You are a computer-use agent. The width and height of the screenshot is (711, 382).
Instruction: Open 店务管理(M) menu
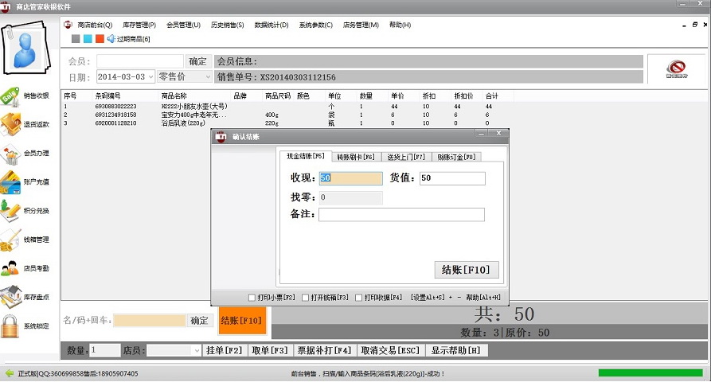pos(361,25)
